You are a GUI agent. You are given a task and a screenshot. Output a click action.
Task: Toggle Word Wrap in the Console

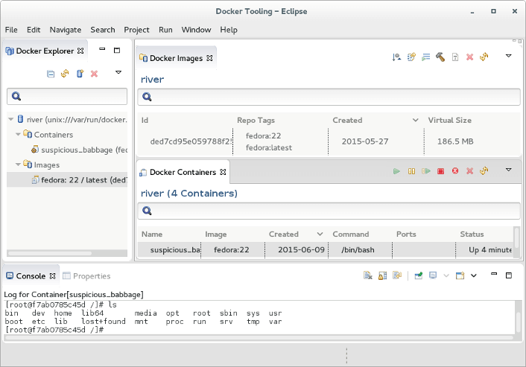(x=397, y=275)
